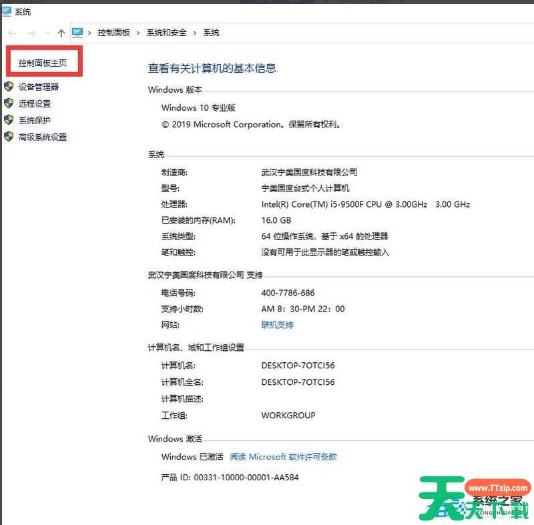The width and height of the screenshot is (534, 525).
Task: Open the 高级系统设置 link
Action: coord(43,137)
